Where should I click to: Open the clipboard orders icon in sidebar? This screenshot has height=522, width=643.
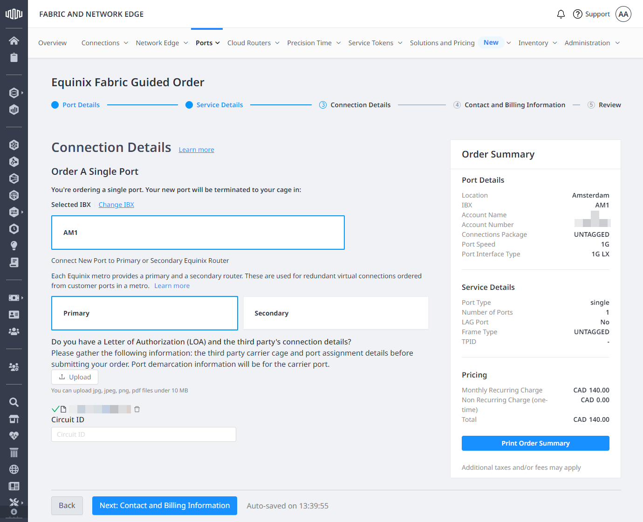[x=14, y=57]
